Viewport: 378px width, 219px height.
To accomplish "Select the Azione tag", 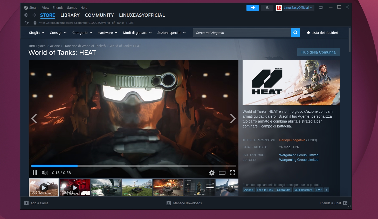I will (249, 190).
